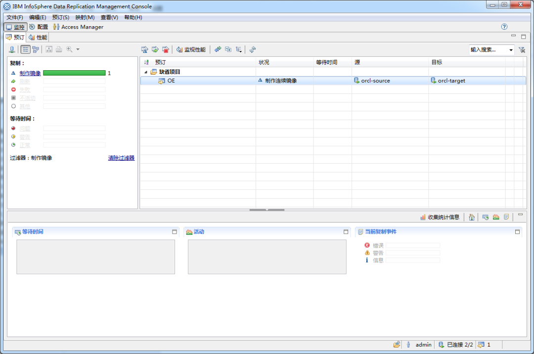Click the 等待时间 section title
534x354 pixels.
[33, 232]
